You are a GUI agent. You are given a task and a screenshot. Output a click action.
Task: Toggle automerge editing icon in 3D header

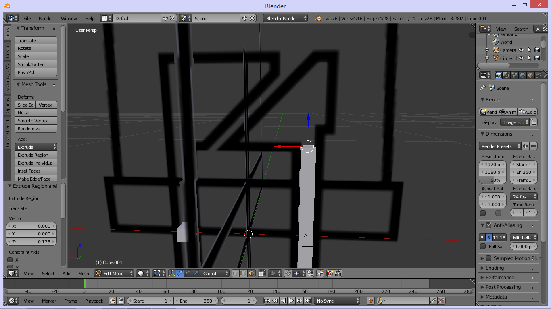coord(320,273)
